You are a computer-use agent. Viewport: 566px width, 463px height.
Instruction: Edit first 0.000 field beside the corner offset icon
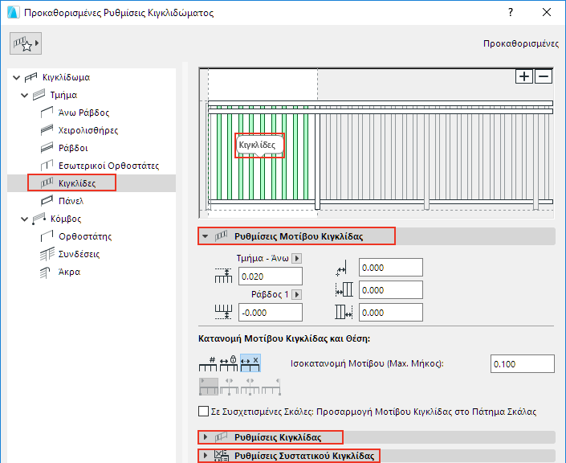[390, 268]
